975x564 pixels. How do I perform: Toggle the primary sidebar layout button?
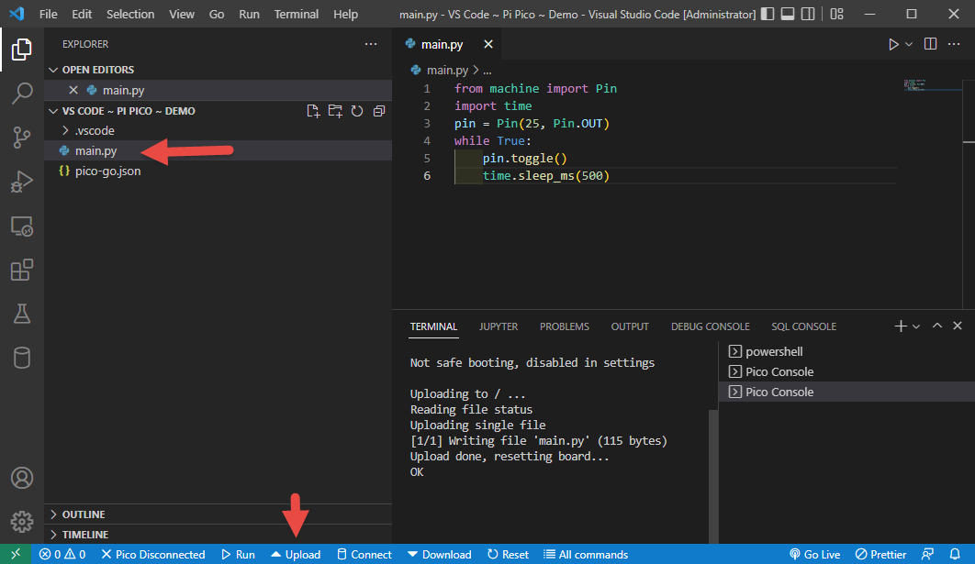[768, 15]
